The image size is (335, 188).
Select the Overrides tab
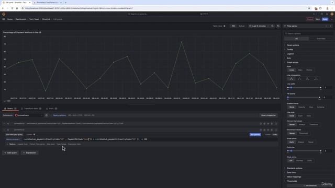[x=321, y=39]
